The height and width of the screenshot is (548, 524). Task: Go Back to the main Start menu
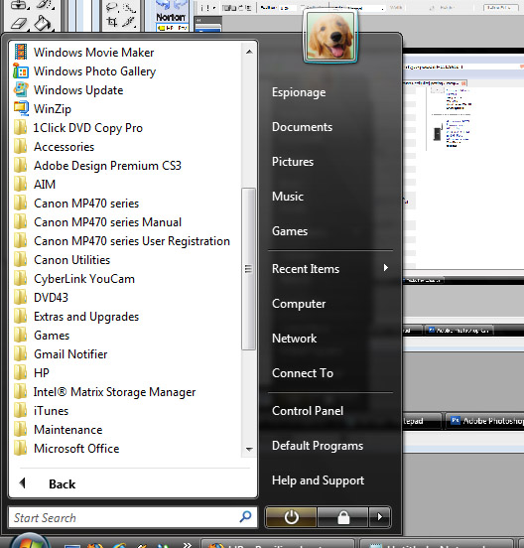pyautogui.click(x=63, y=484)
